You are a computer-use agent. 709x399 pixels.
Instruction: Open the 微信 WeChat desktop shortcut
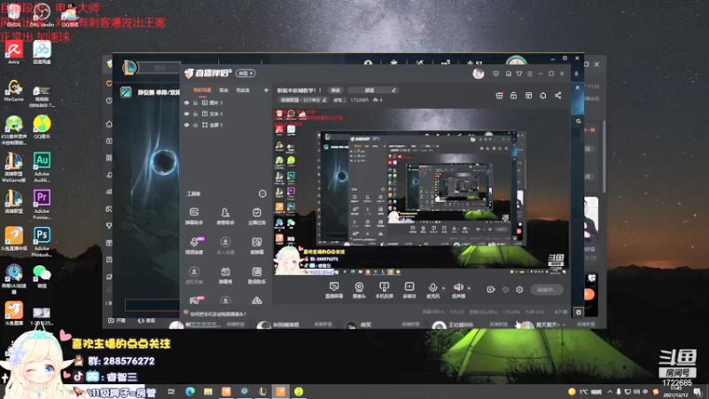(42, 277)
